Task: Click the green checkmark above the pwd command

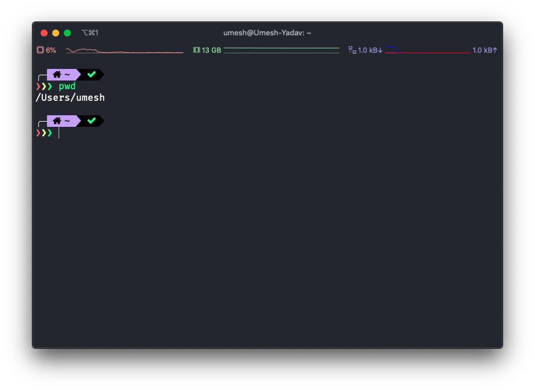Action: point(91,75)
